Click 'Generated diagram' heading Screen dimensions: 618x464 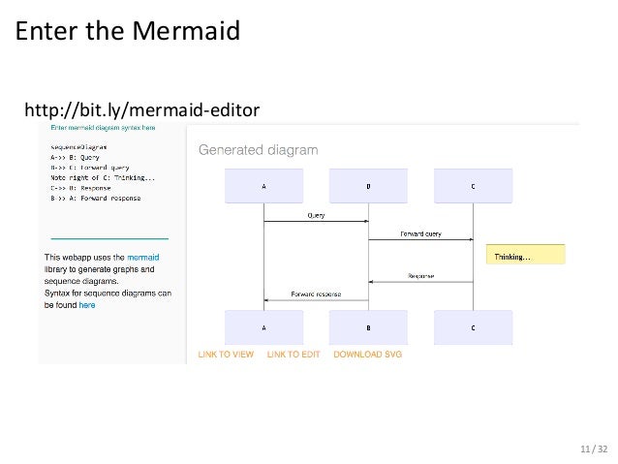tap(259, 150)
